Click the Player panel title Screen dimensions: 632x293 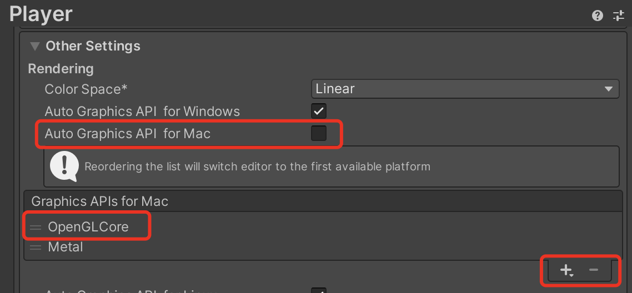tap(41, 14)
